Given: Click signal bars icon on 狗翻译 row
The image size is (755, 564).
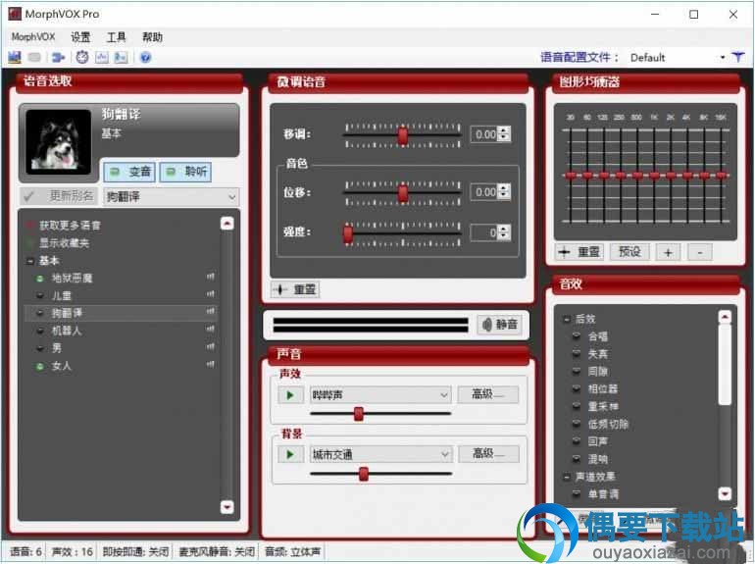Looking at the screenshot, I should pyautogui.click(x=211, y=312).
